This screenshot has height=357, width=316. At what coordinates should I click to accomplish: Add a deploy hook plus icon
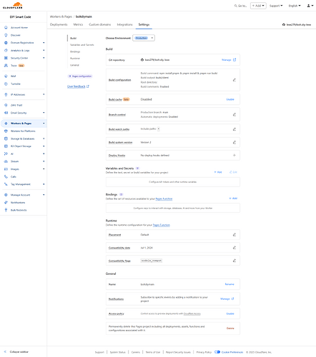234,155
